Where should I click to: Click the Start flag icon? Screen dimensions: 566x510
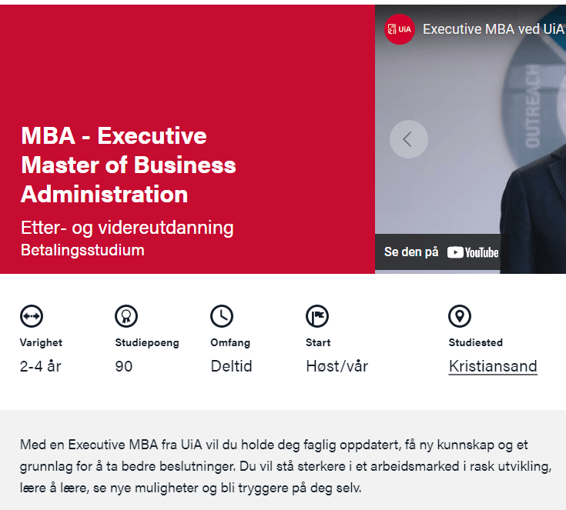(x=317, y=315)
